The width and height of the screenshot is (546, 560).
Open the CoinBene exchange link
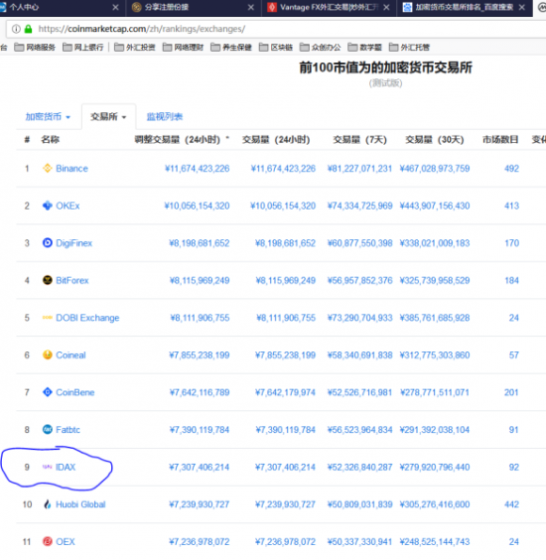pos(75,392)
